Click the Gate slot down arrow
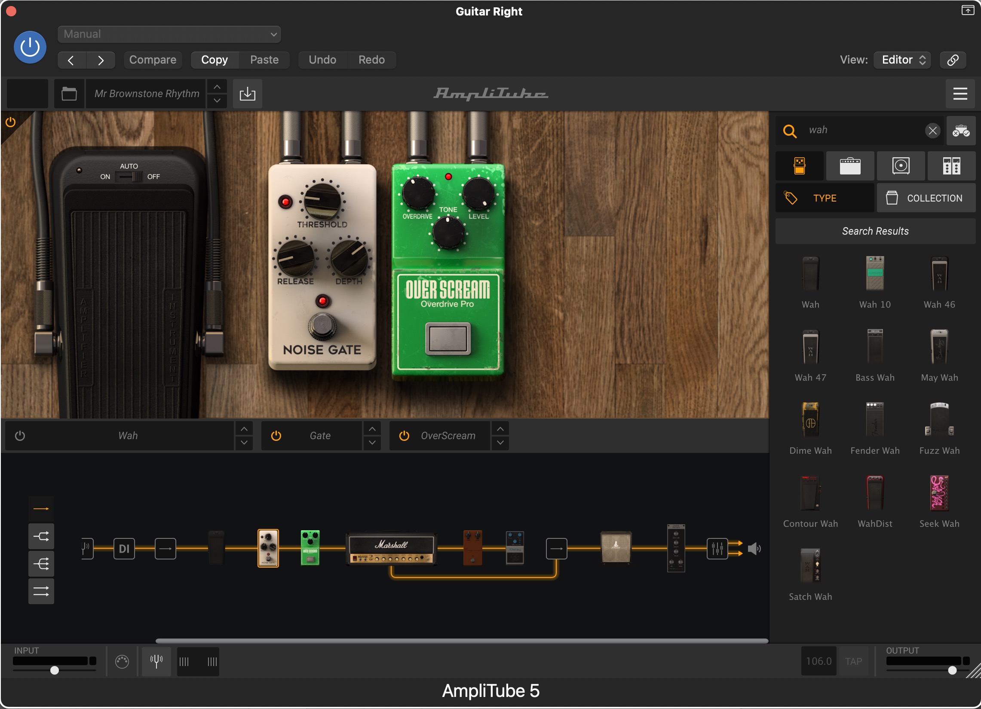The height and width of the screenshot is (709, 981). tap(372, 442)
